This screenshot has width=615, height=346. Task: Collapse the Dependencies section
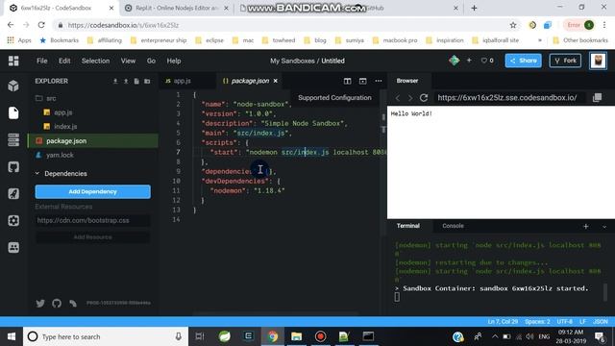(37, 173)
